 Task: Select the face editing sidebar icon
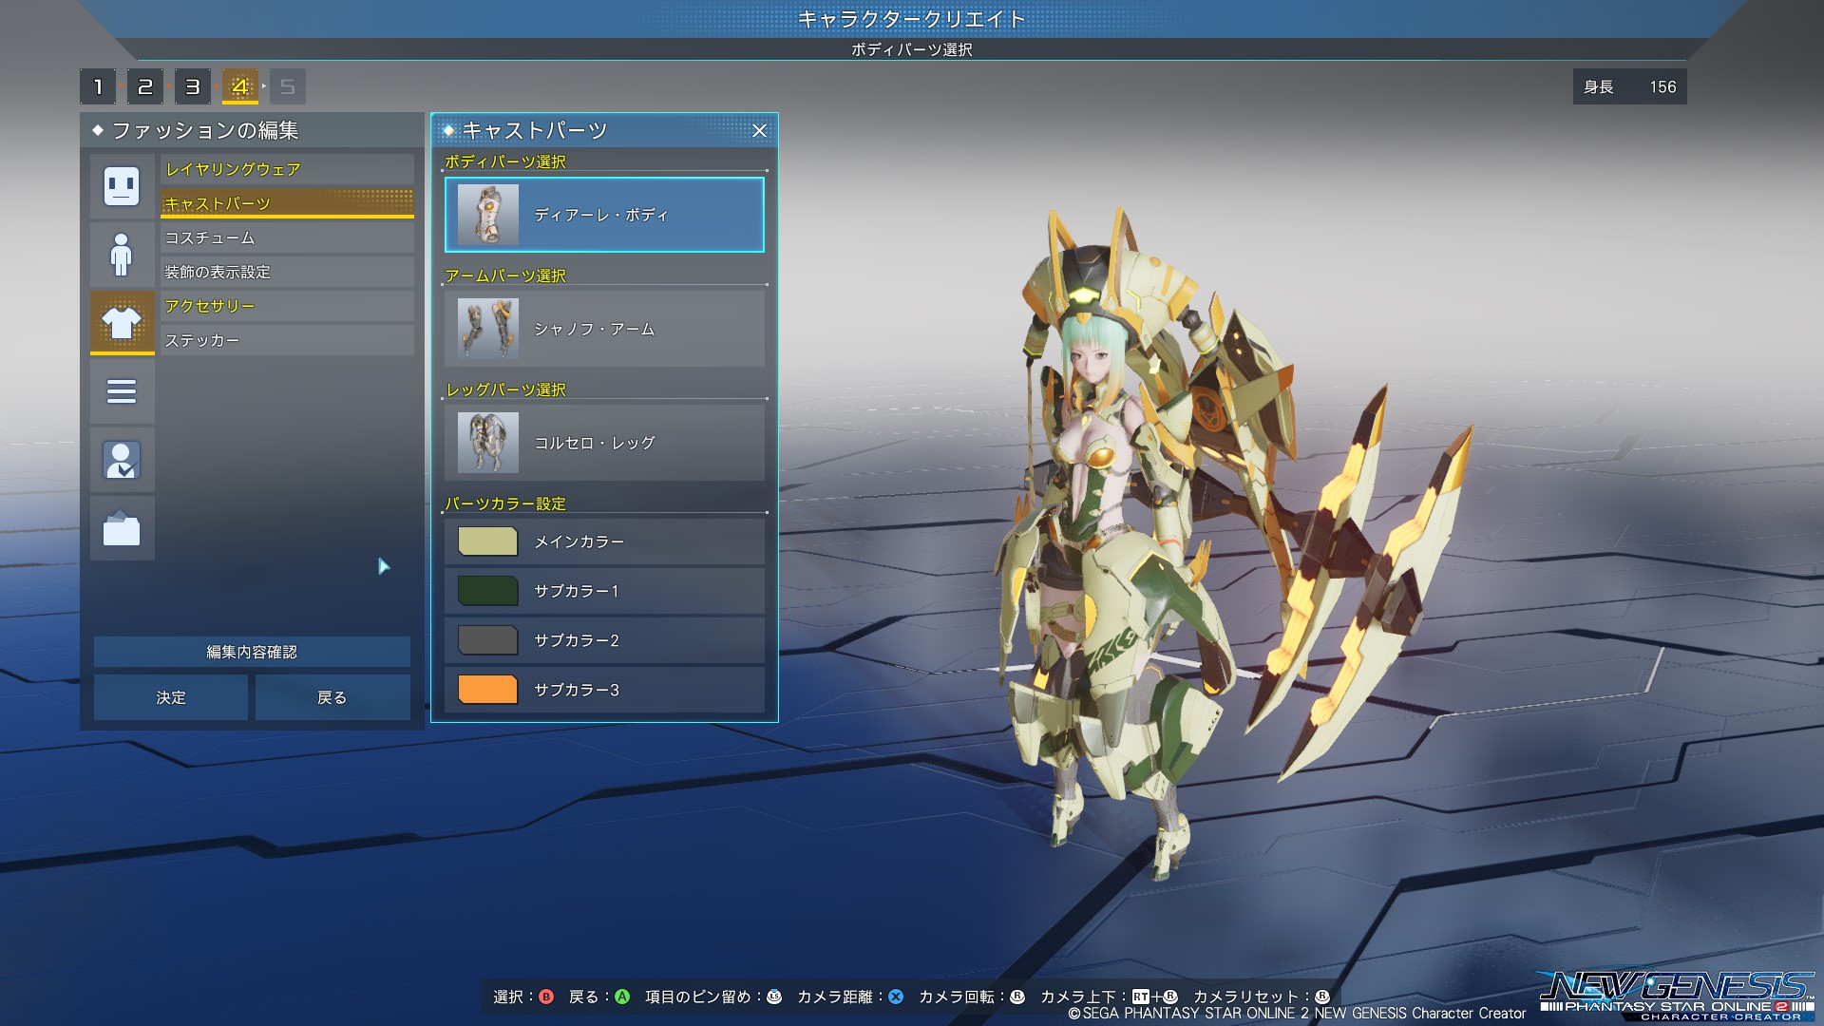coord(122,185)
